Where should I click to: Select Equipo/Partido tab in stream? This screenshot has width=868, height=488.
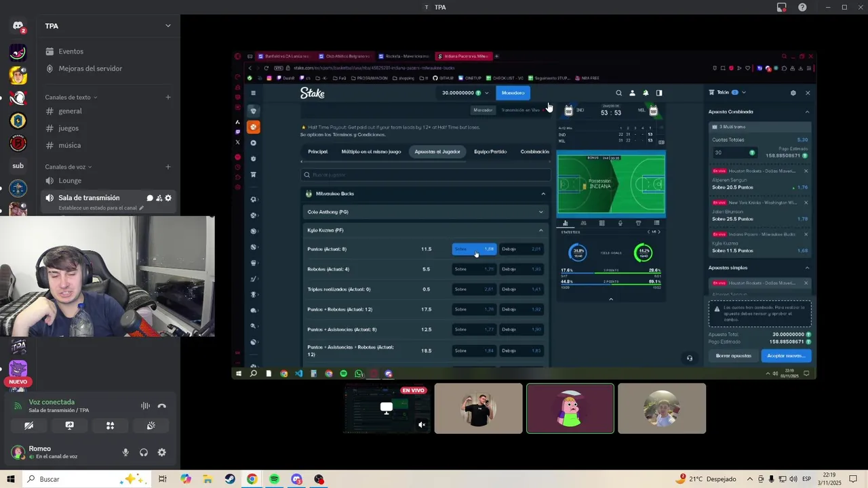click(x=490, y=152)
